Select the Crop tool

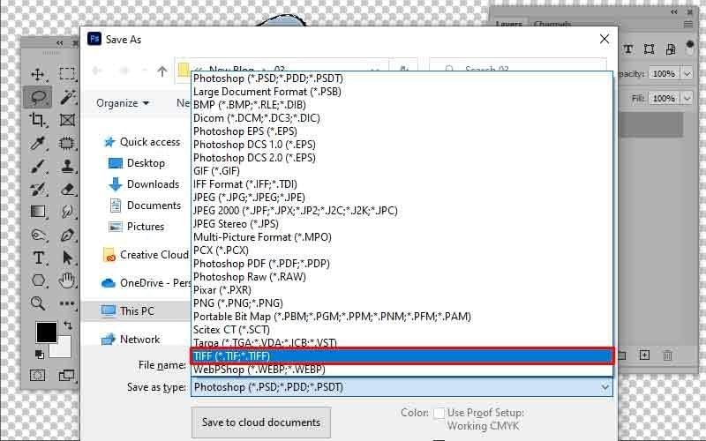[38, 120]
